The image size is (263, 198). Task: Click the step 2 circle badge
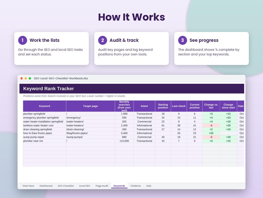(x=103, y=40)
